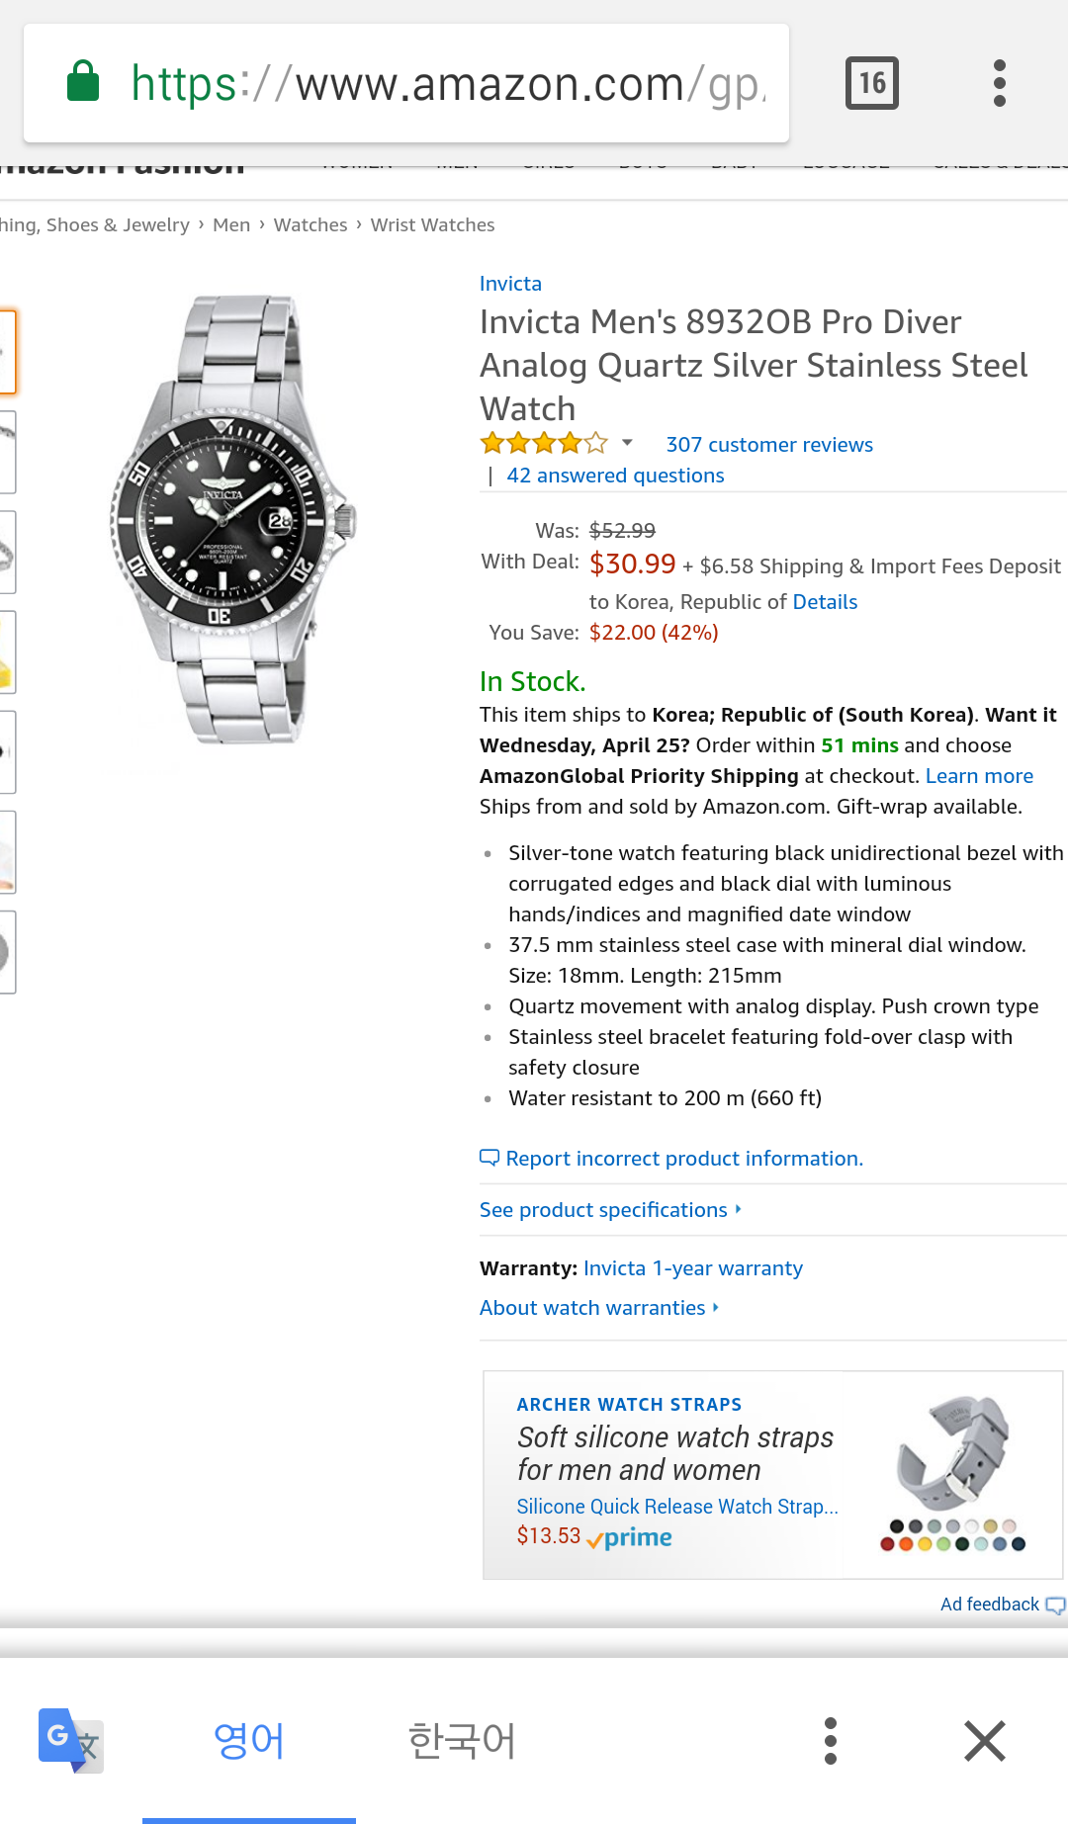Click the main watch product image
The height and width of the screenshot is (1824, 1068).
(x=232, y=519)
